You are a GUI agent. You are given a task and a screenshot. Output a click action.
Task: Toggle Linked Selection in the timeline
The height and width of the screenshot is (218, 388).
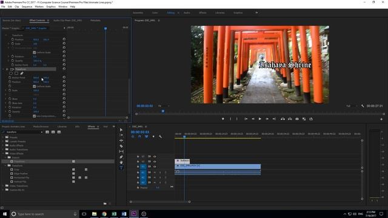[x=147, y=136]
